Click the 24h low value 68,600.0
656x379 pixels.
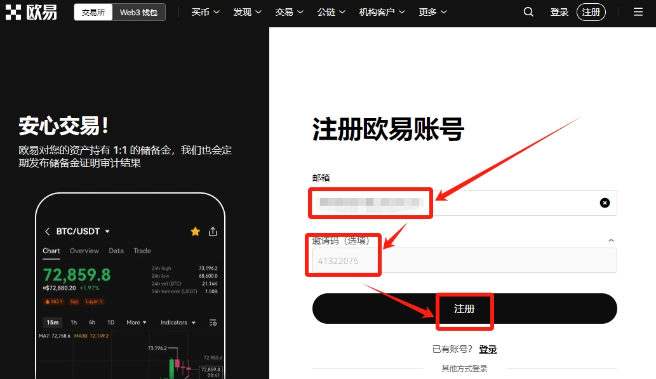point(208,276)
